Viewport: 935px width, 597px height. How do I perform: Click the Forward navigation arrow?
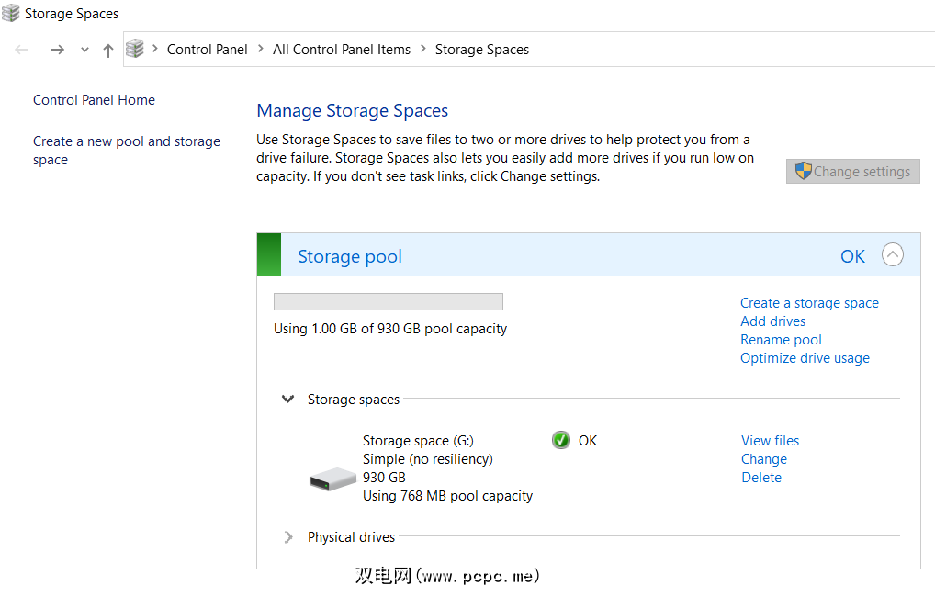pyautogui.click(x=57, y=50)
